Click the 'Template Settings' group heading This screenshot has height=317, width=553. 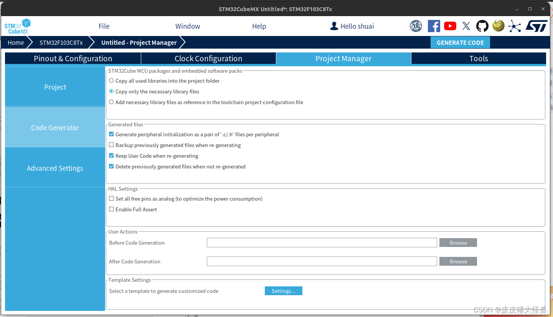point(130,280)
